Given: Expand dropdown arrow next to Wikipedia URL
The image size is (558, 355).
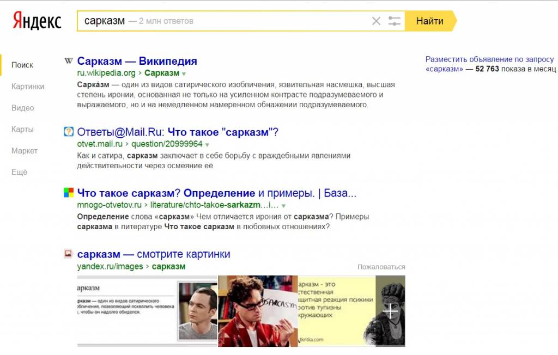Looking at the screenshot, I should (184, 74).
